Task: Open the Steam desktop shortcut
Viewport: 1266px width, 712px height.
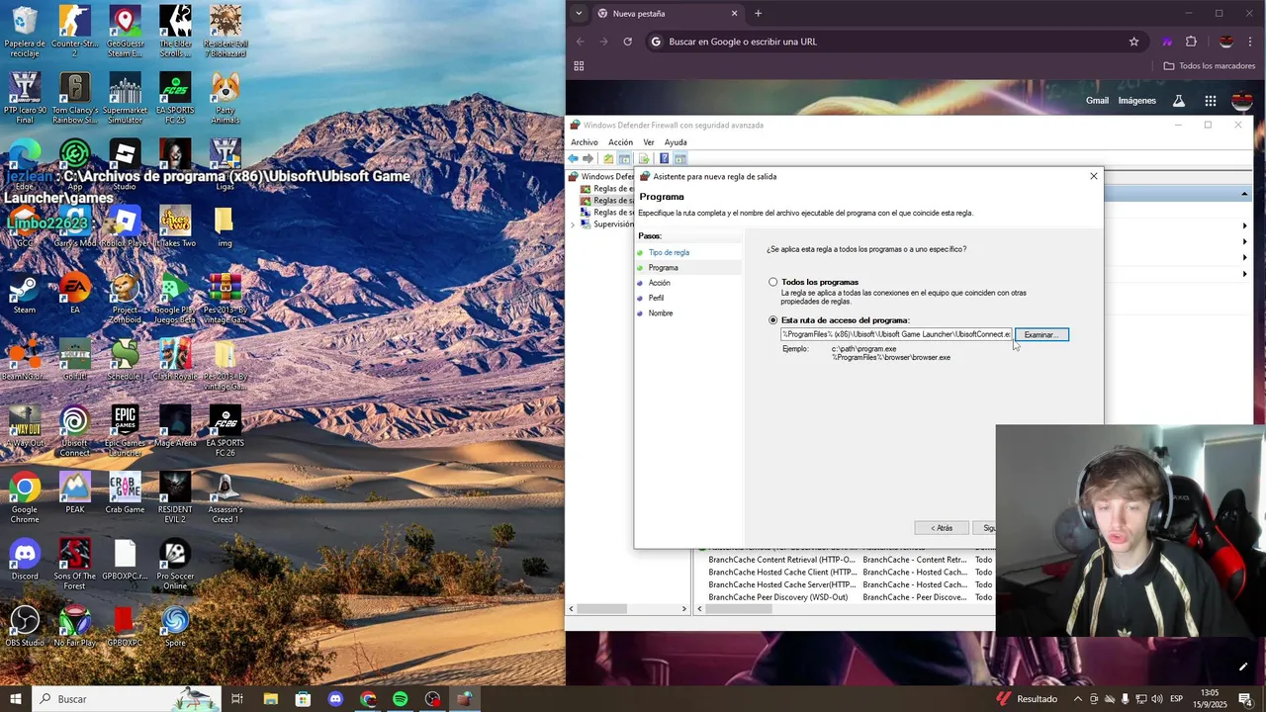Action: (24, 296)
